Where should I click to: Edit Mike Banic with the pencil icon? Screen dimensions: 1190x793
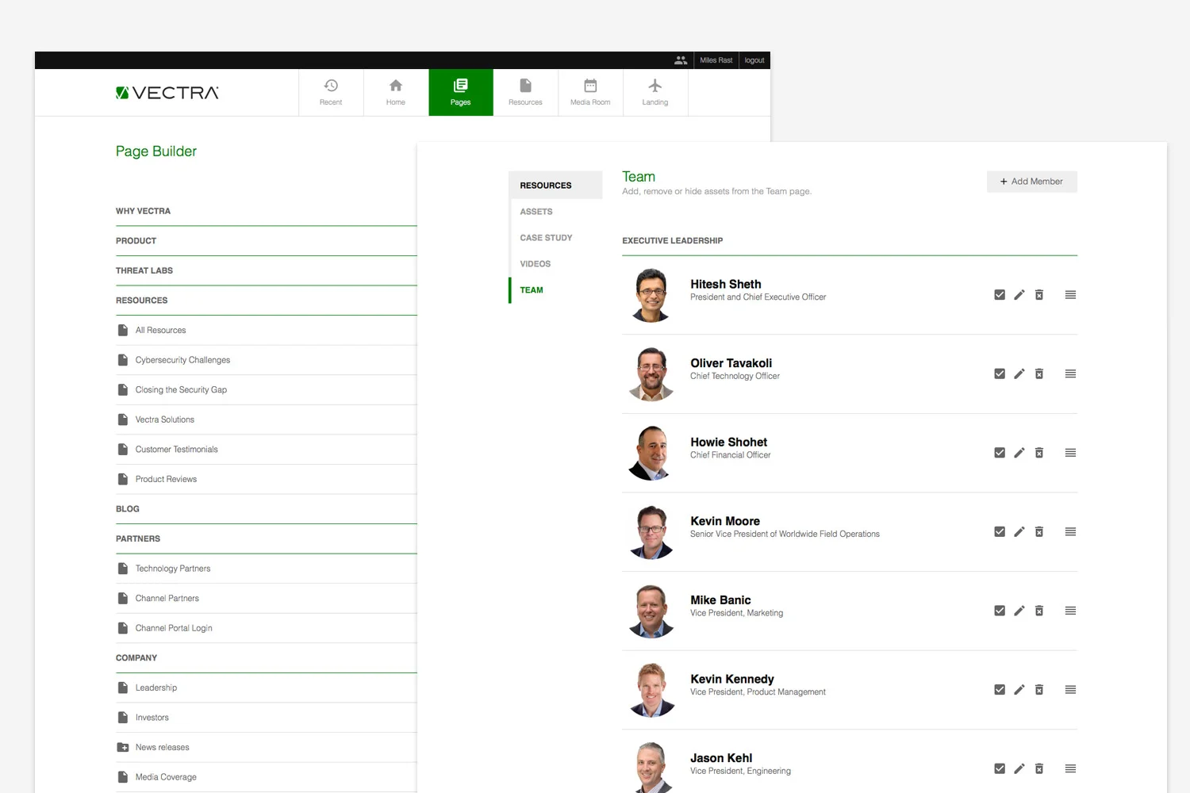(1019, 611)
